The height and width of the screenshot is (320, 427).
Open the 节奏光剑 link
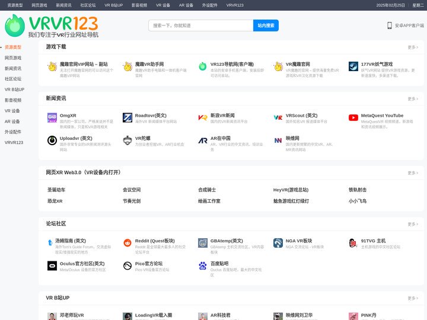pyautogui.click(x=132, y=201)
